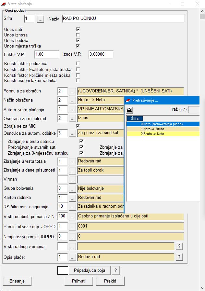Image resolution: width=205 pixels, height=291 pixels.
Task: Toggle Unos mjesta troška checkbox
Action: pyautogui.click(x=78, y=46)
